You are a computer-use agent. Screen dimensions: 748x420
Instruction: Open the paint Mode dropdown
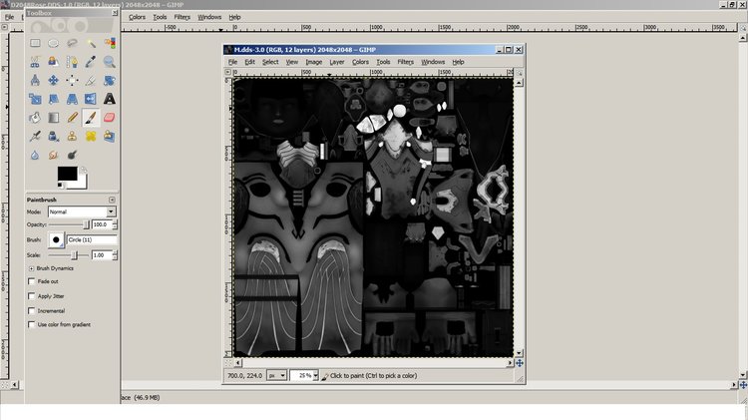pos(82,211)
